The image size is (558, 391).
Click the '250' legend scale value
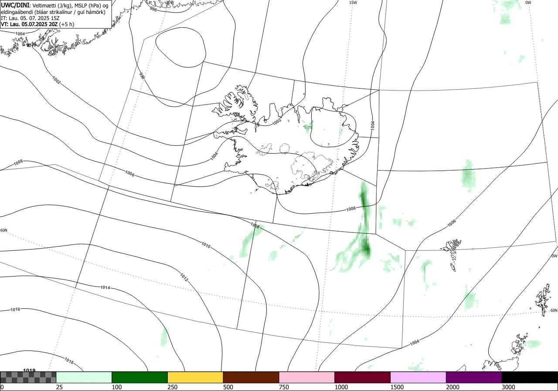(x=173, y=387)
